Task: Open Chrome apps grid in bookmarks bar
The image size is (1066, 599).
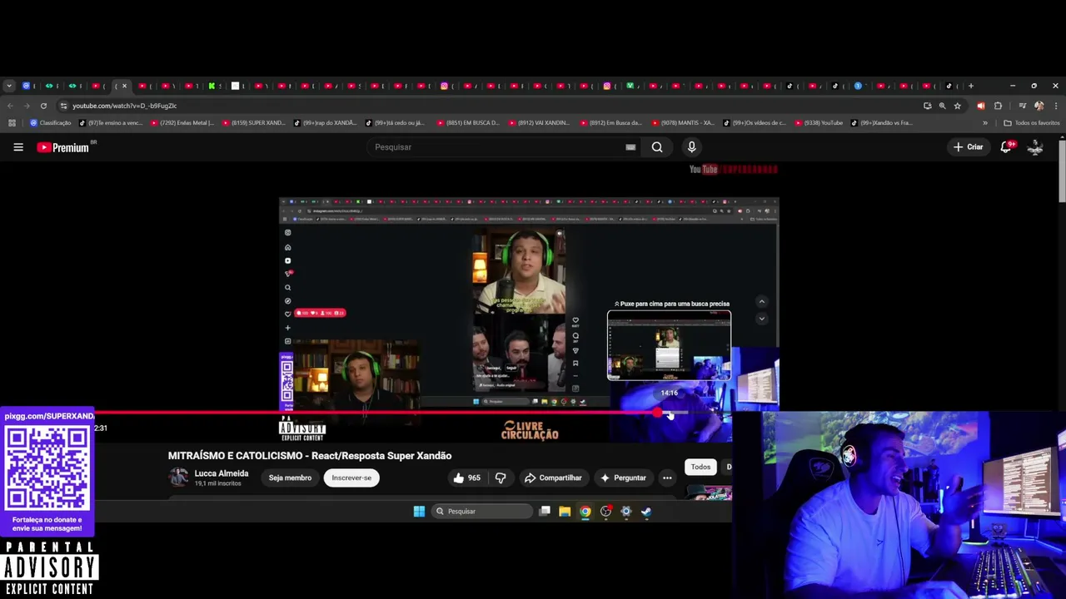Action: [12, 123]
